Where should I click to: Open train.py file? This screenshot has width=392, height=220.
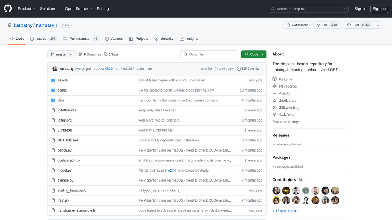[63, 200]
